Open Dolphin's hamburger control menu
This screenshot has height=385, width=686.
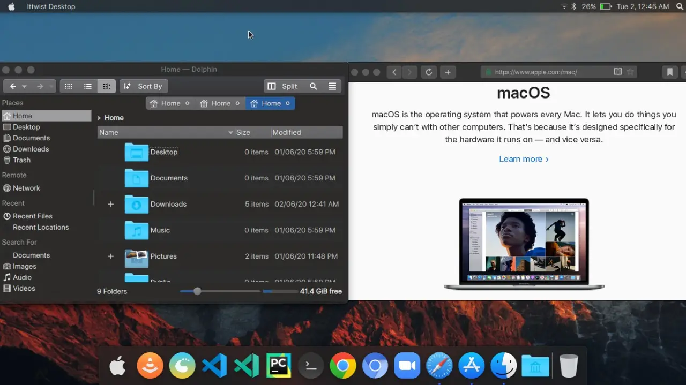coord(332,86)
